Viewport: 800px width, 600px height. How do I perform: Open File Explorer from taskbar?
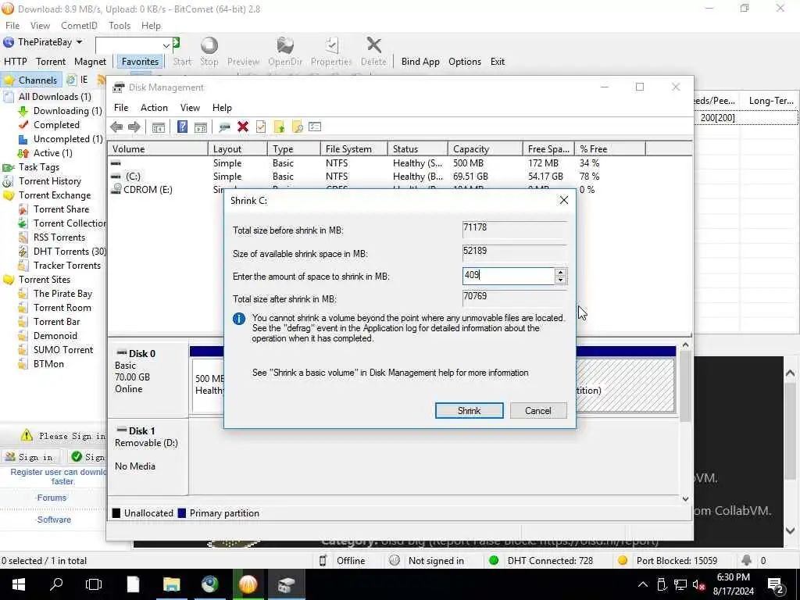click(x=171, y=584)
